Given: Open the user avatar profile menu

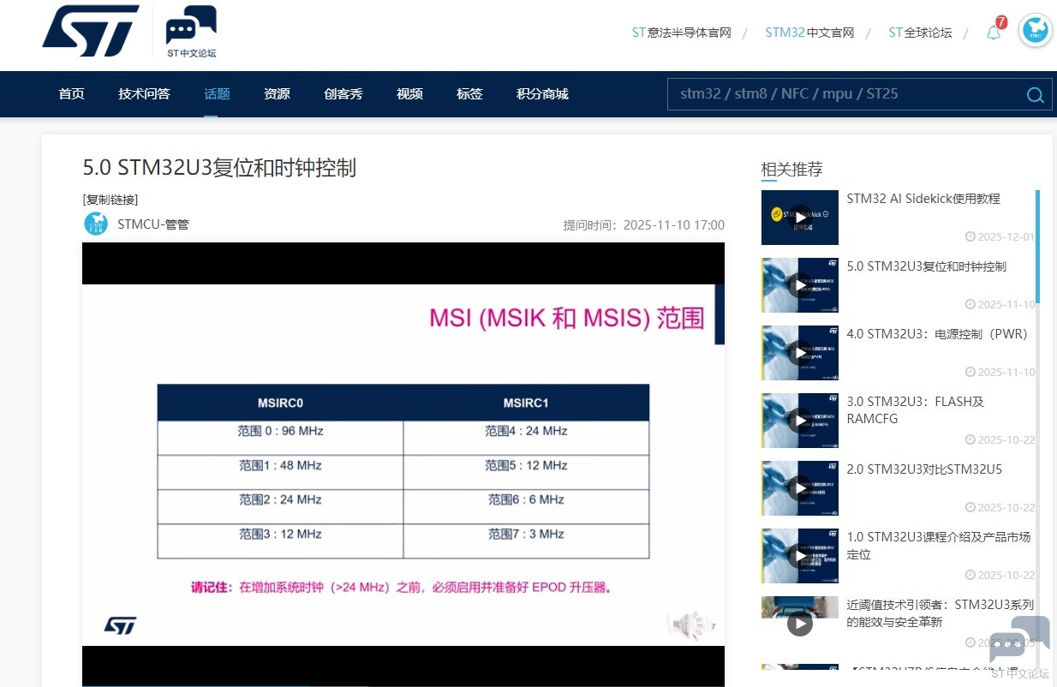Looking at the screenshot, I should (x=1035, y=31).
